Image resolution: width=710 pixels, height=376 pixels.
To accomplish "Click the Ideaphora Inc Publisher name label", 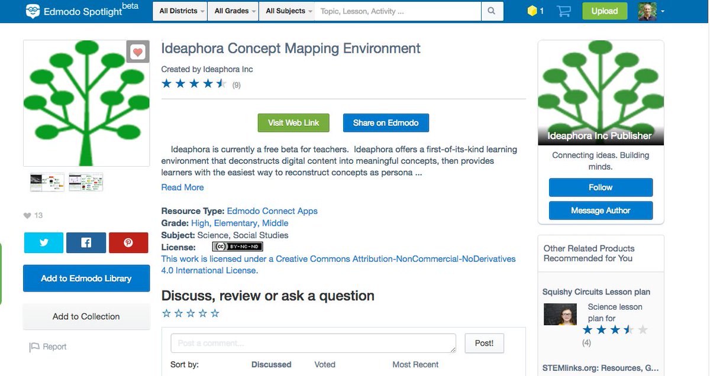I will coord(599,136).
